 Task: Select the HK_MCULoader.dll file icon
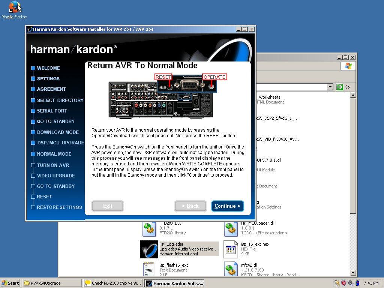tap(231, 228)
